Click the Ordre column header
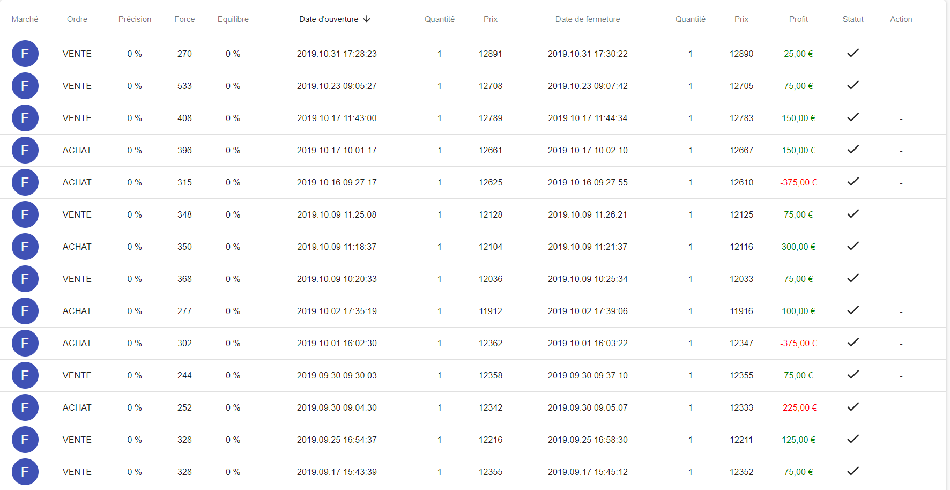Image resolution: width=950 pixels, height=490 pixels. pos(77,19)
